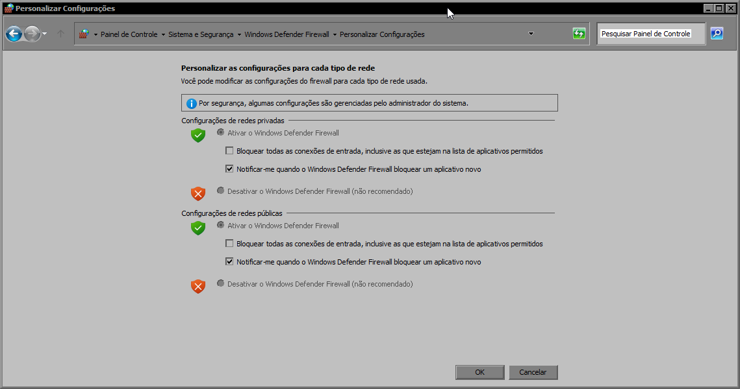Expand dropdown after Painel de Controle
This screenshot has width=740, height=389.
click(163, 34)
